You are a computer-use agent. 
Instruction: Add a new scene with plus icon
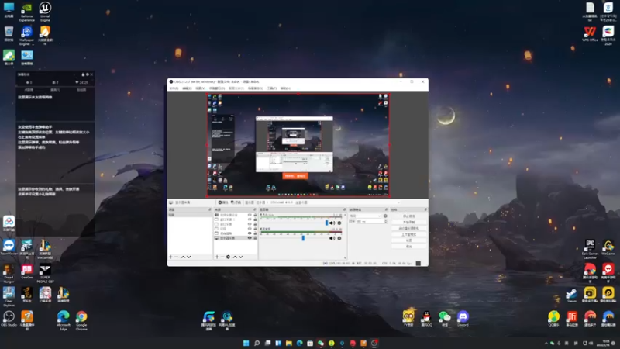pyautogui.click(x=170, y=257)
